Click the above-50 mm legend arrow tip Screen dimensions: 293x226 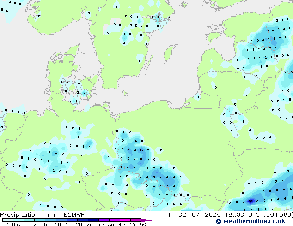point(146,220)
